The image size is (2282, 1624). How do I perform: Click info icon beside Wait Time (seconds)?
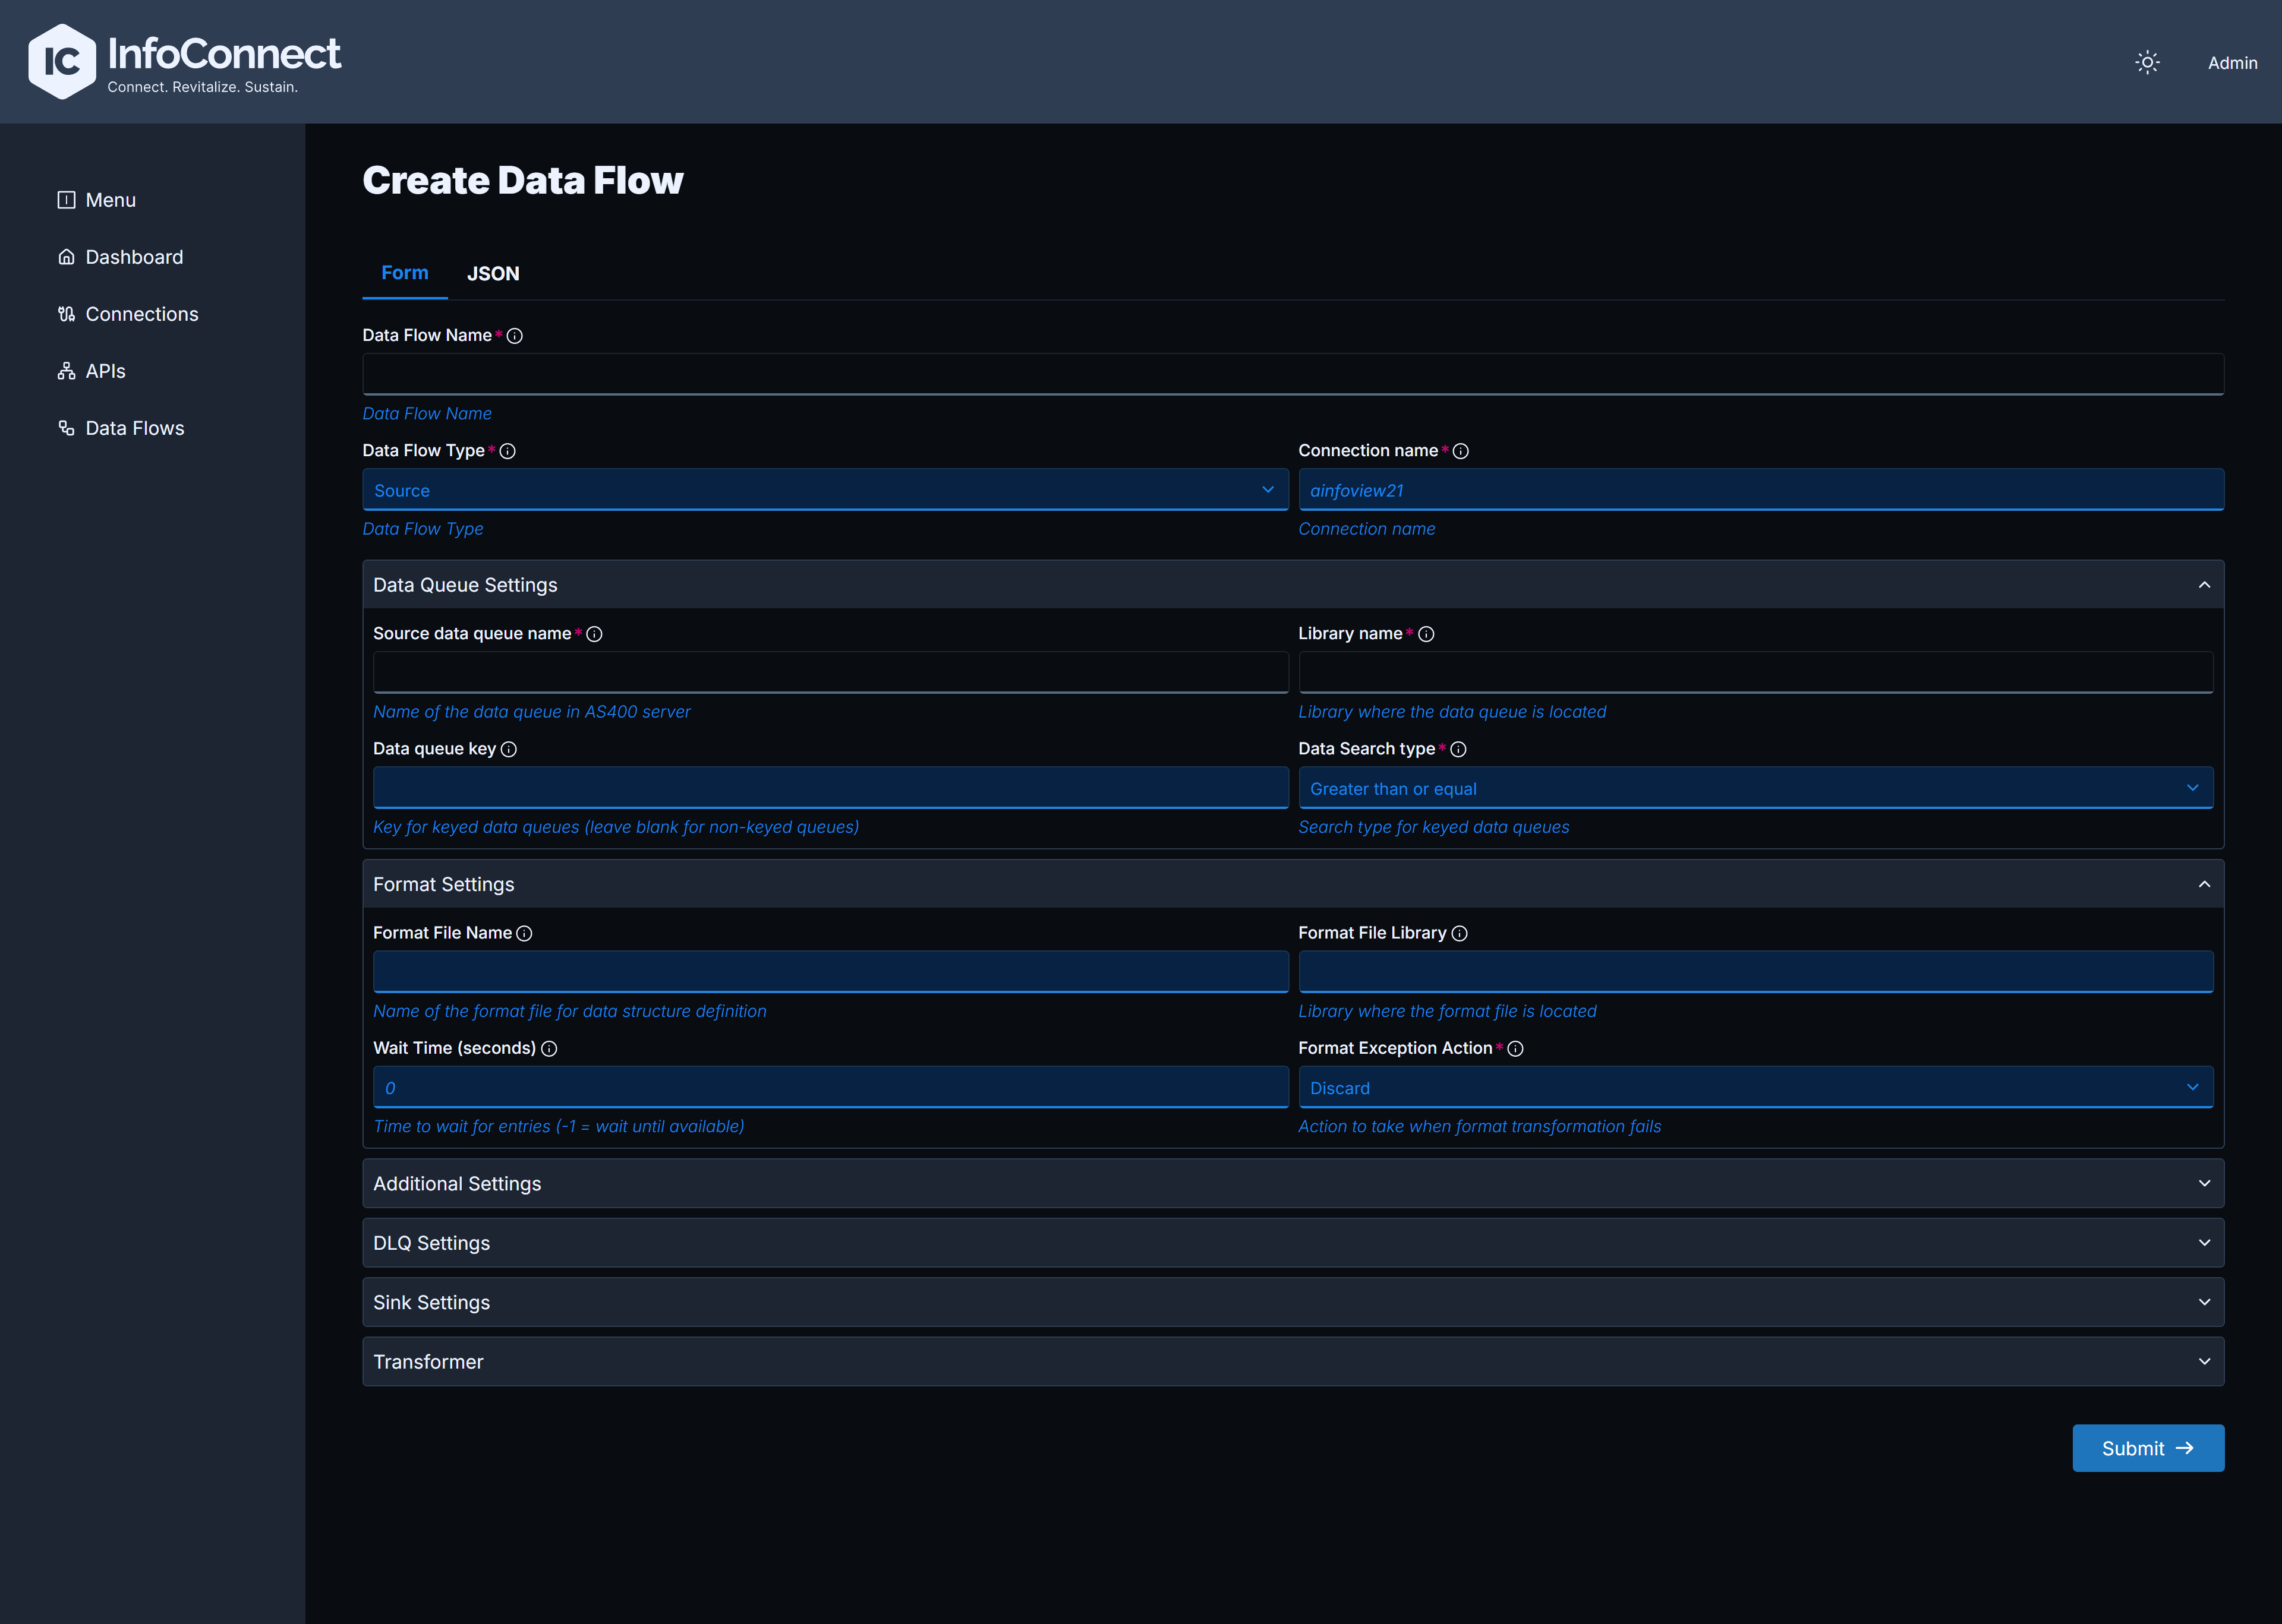click(549, 1048)
